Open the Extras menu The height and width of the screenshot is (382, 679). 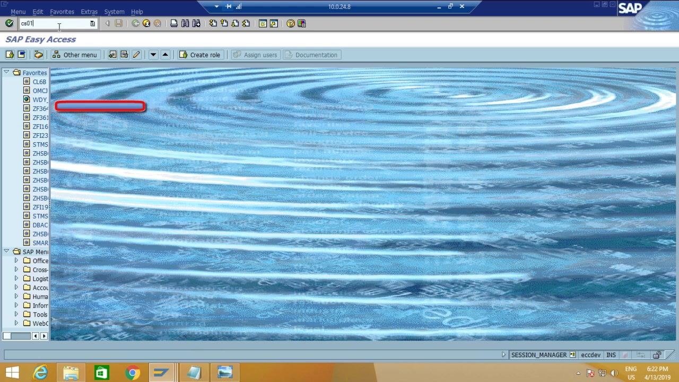coord(89,12)
